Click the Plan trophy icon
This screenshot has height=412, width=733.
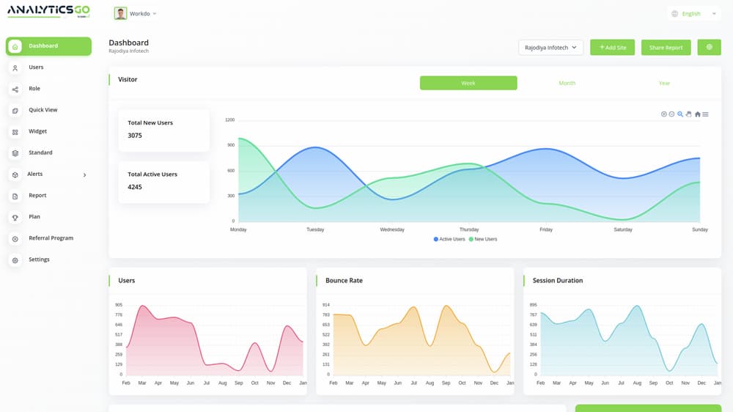coord(15,218)
